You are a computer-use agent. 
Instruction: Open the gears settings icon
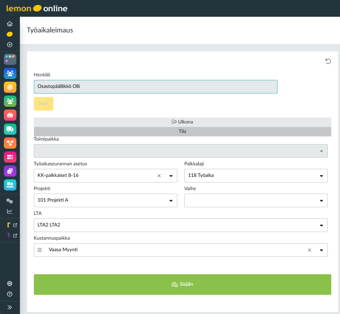coord(10,201)
